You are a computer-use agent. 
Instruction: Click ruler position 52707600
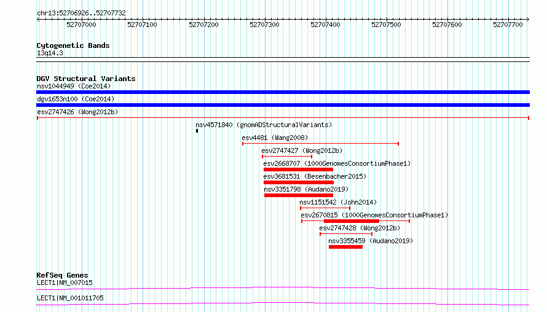pos(447,25)
